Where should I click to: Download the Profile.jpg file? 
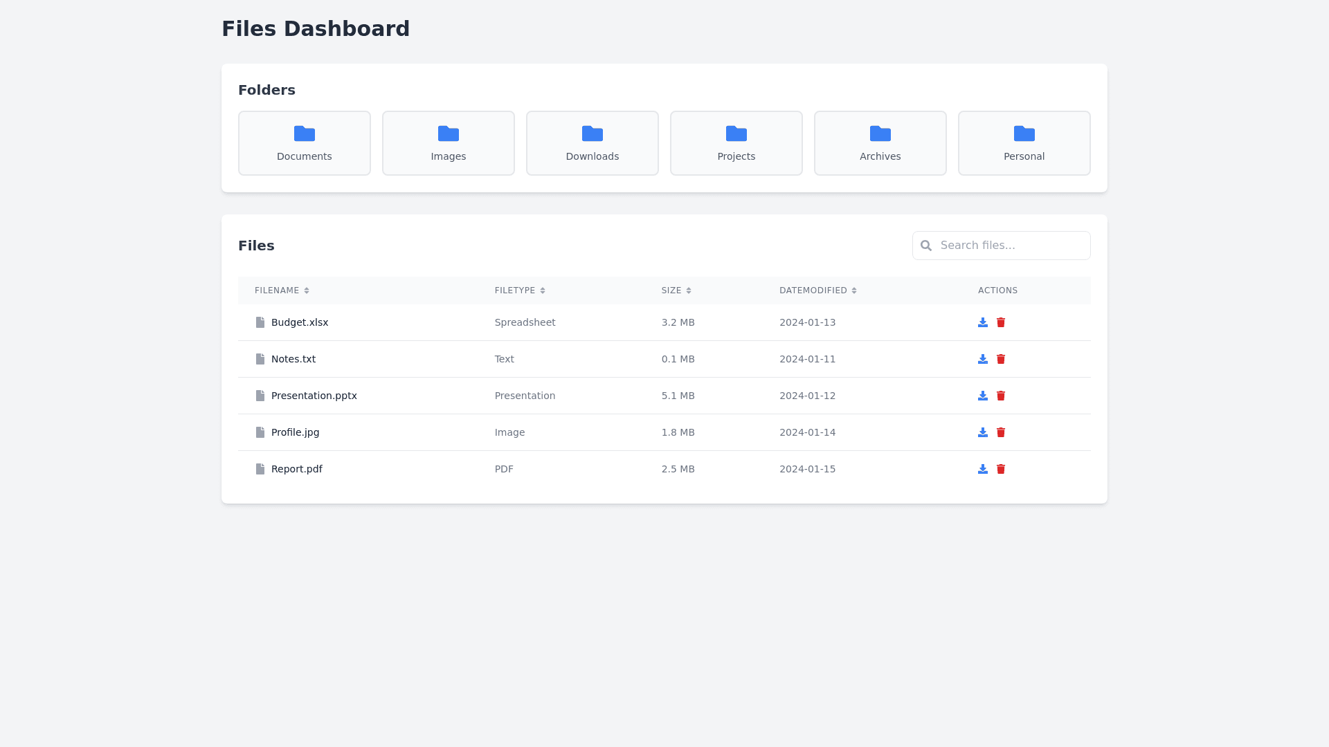(x=982, y=432)
